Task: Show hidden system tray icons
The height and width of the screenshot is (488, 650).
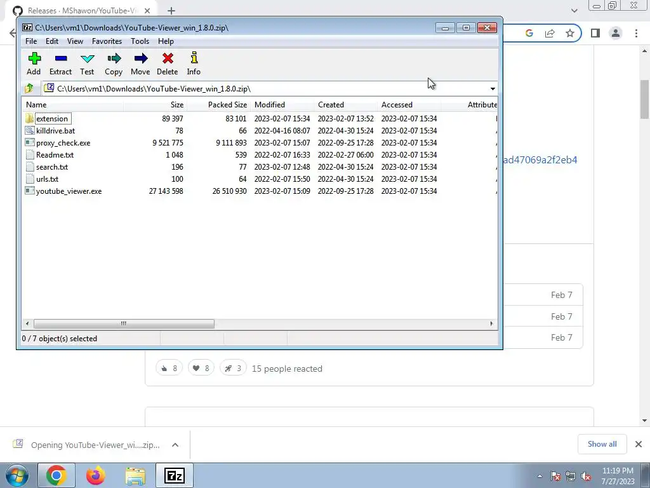Action: pyautogui.click(x=540, y=476)
